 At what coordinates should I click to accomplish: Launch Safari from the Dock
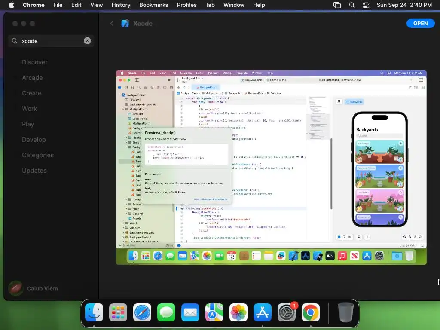[142, 312]
